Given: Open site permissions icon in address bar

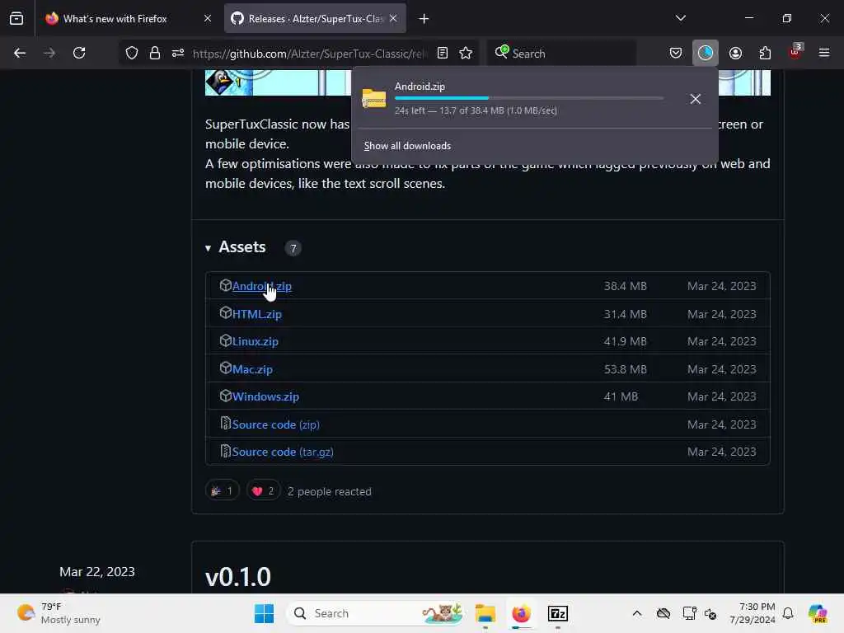Looking at the screenshot, I should (178, 53).
